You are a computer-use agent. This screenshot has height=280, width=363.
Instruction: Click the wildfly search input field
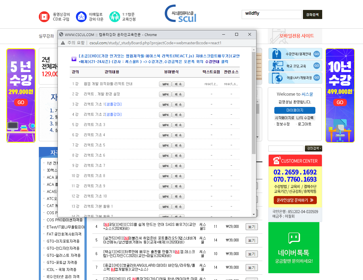pos(271,14)
